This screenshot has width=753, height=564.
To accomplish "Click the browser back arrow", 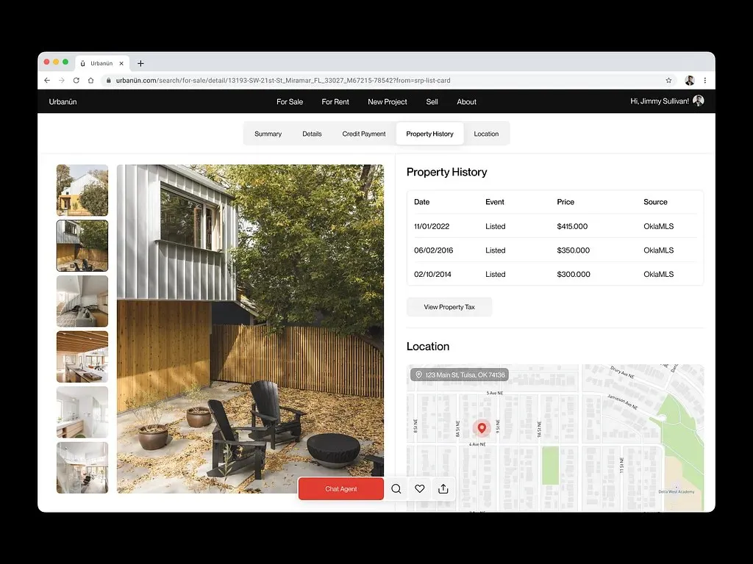I will (x=47, y=81).
